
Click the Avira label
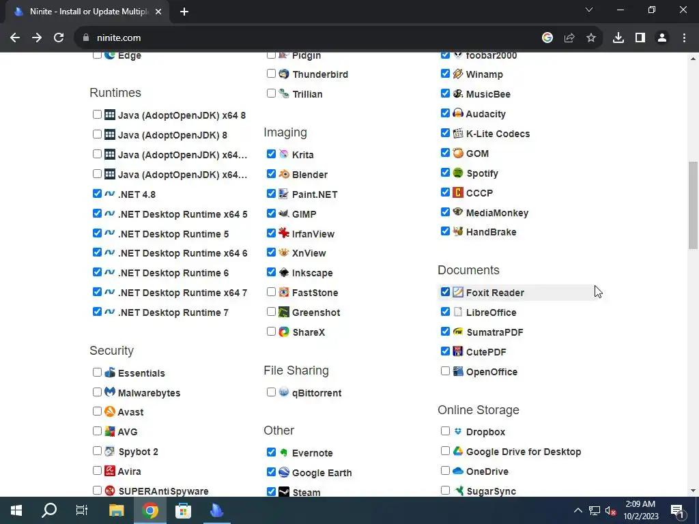click(129, 471)
